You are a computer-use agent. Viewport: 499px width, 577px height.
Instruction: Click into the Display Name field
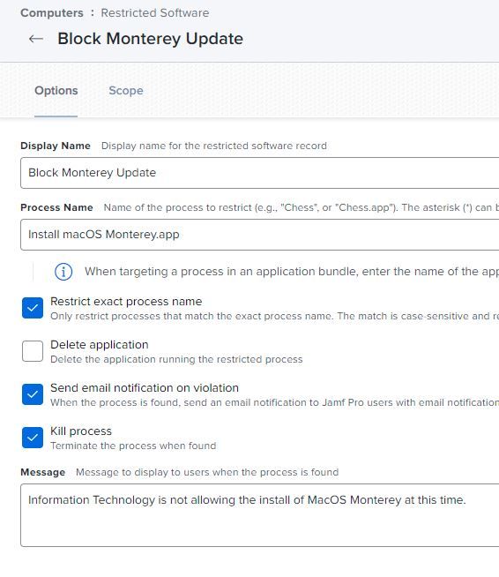click(x=259, y=173)
